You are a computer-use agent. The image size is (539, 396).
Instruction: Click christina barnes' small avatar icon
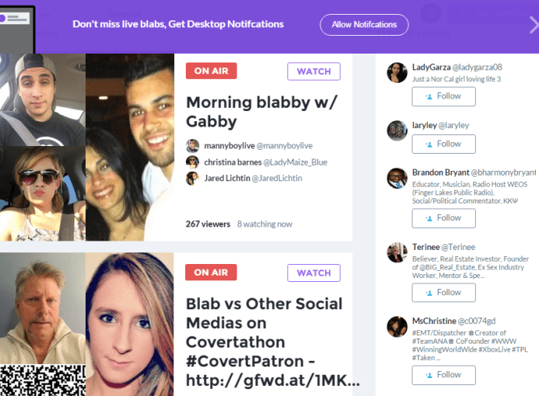coord(193,162)
